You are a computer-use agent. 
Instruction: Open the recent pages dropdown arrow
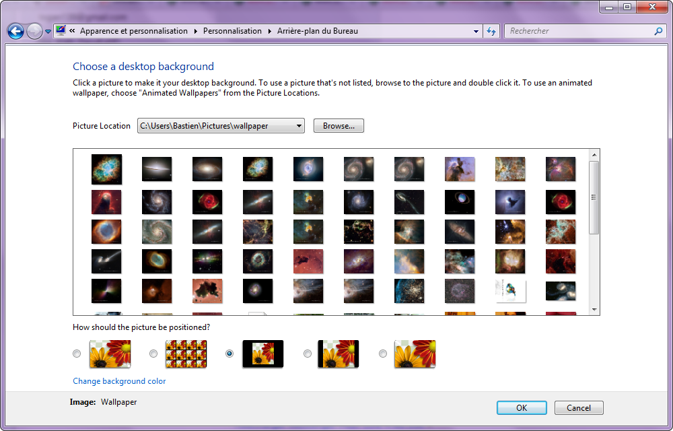pos(48,32)
